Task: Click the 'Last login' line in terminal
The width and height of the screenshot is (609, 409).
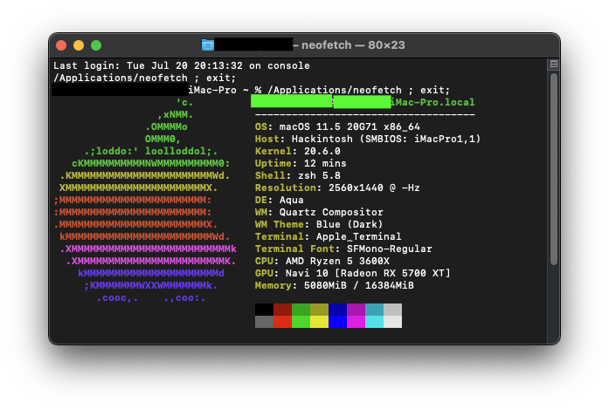Action: [x=181, y=65]
